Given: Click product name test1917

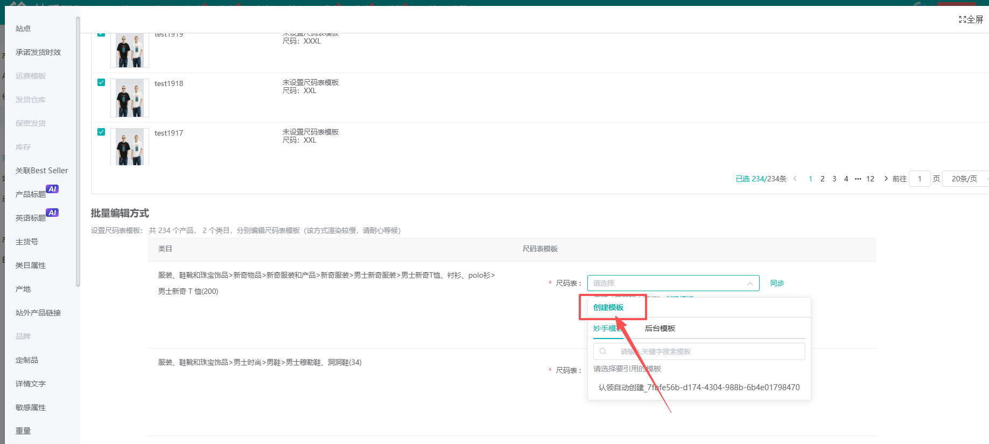Looking at the screenshot, I should (x=169, y=133).
